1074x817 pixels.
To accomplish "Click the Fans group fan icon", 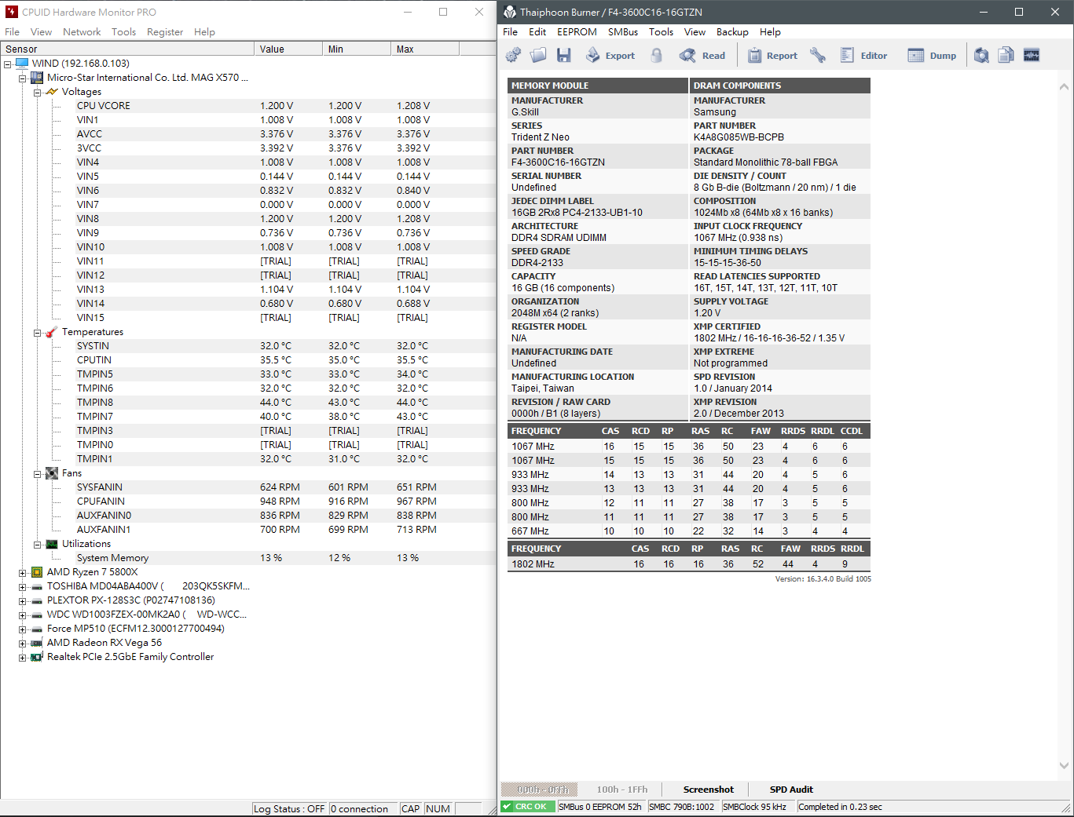I will (x=51, y=473).
